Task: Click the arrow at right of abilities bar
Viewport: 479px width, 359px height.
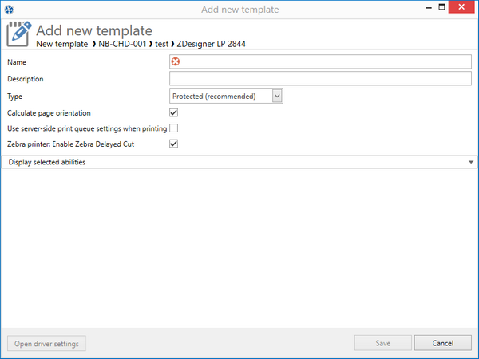Action: tap(471, 162)
